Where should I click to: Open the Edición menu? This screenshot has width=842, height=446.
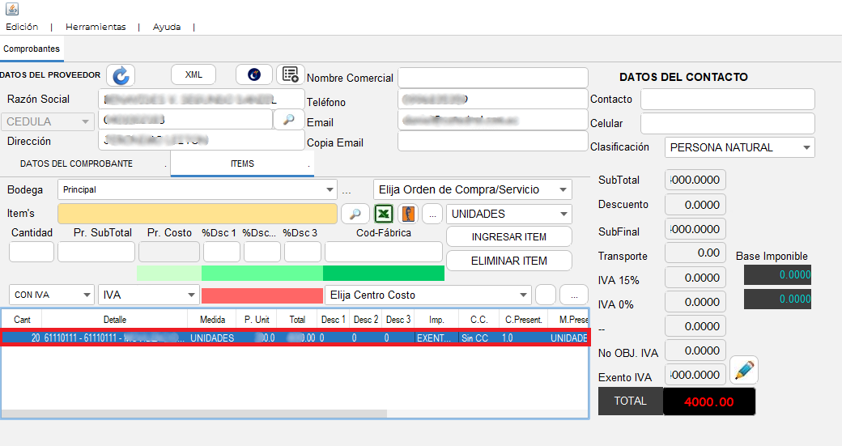click(22, 27)
